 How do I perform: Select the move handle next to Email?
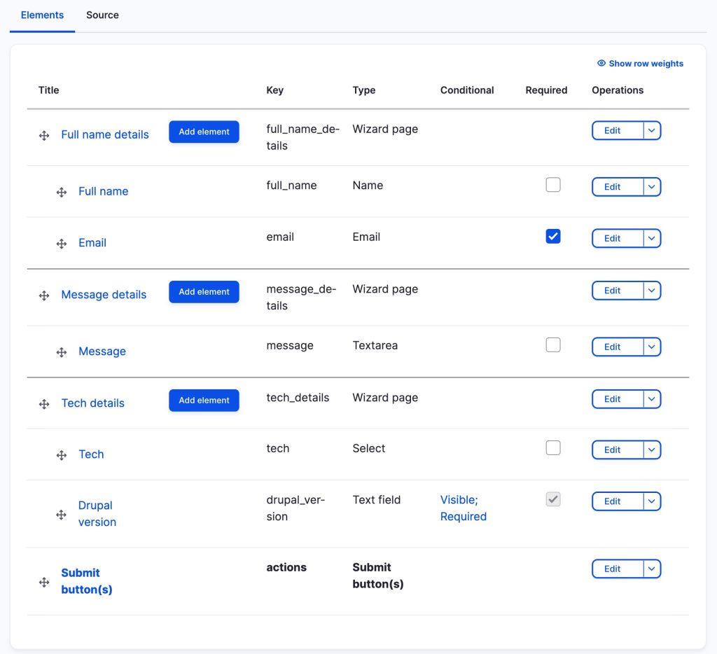coord(62,244)
